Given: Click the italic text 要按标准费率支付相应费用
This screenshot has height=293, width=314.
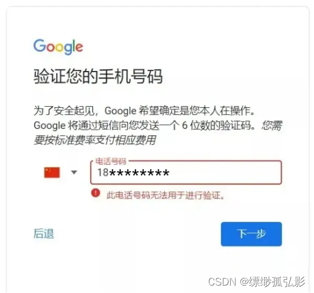Looking at the screenshot, I should tap(95, 140).
